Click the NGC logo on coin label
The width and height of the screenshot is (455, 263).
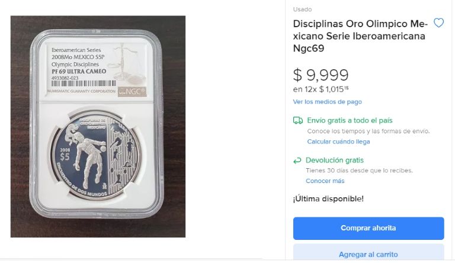[132, 92]
